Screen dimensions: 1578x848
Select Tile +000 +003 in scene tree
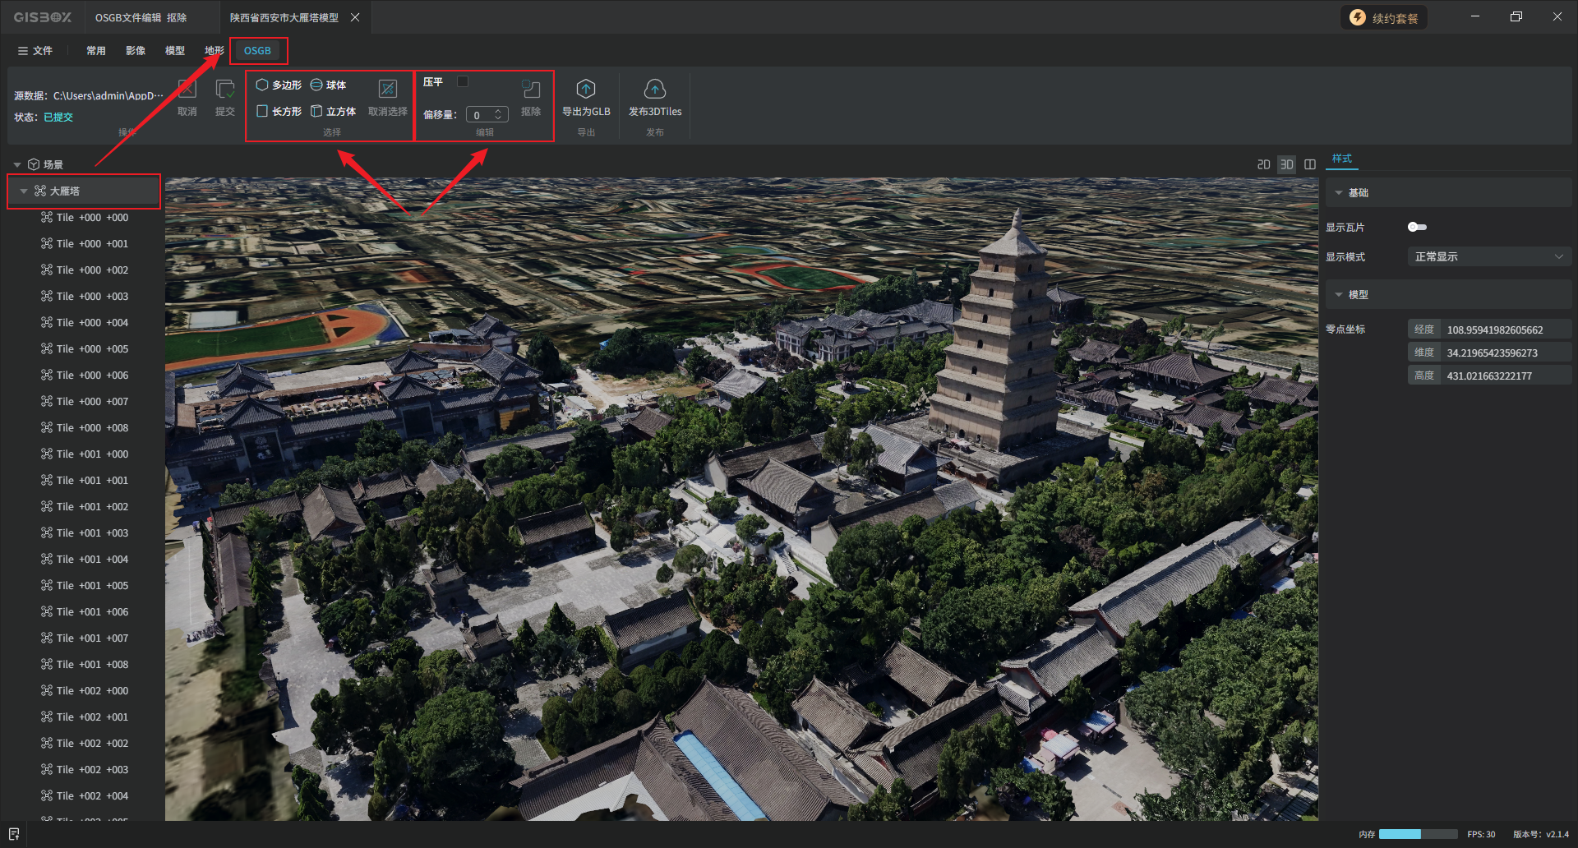92,297
